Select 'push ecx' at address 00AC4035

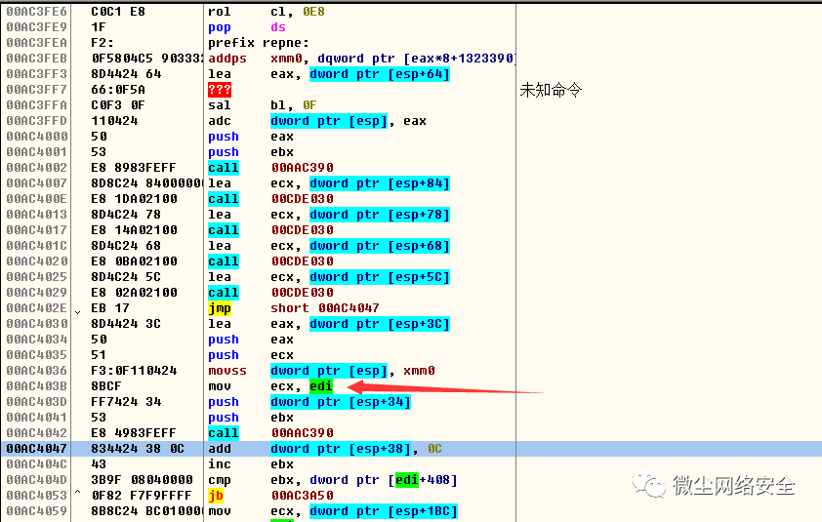click(x=251, y=355)
